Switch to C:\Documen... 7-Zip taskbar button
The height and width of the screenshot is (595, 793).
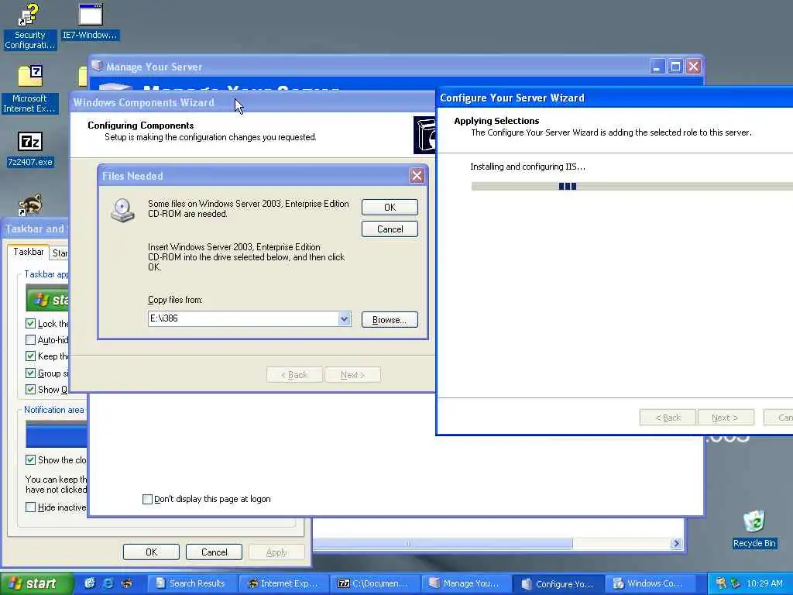pos(377,583)
